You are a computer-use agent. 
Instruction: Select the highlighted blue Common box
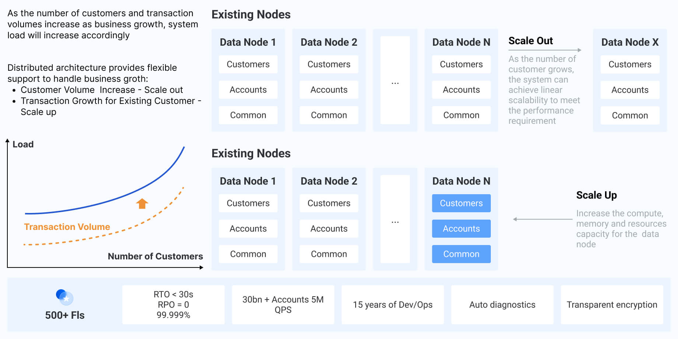pos(461,254)
